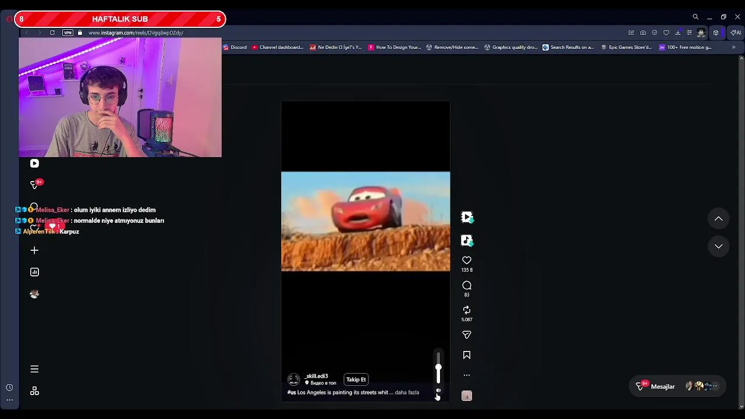Open browser sidebar three-dot options

point(9,400)
